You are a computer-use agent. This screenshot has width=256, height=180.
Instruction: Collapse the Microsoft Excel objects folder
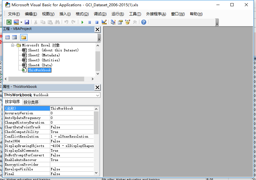click(12, 45)
